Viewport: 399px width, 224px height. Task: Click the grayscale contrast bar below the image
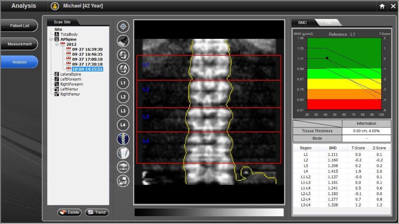pos(209,212)
